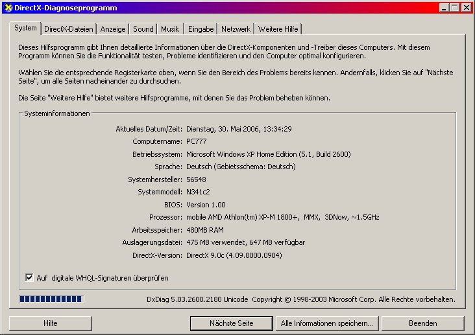Click the Beenden button
Screen dimensions: 475x335
pyautogui.click(x=422, y=323)
